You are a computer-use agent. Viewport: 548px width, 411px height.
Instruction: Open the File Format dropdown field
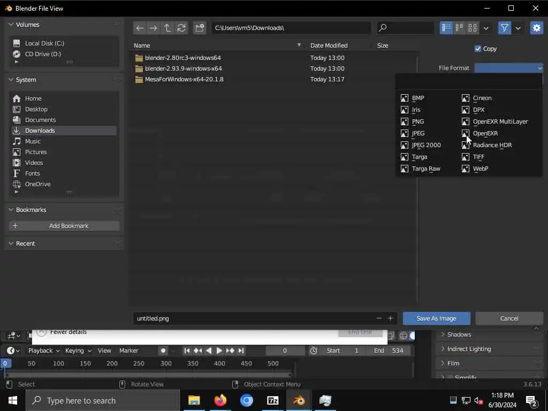point(508,68)
